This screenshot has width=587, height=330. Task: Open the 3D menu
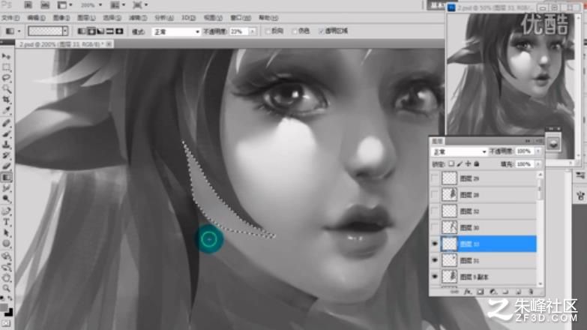pos(188,18)
